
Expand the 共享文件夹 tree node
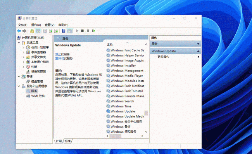click(x=23, y=57)
